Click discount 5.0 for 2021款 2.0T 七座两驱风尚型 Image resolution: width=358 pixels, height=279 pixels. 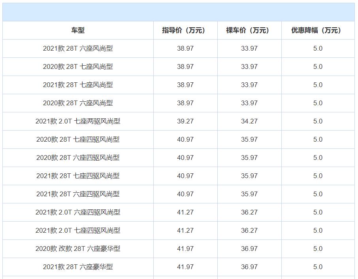tap(318, 121)
